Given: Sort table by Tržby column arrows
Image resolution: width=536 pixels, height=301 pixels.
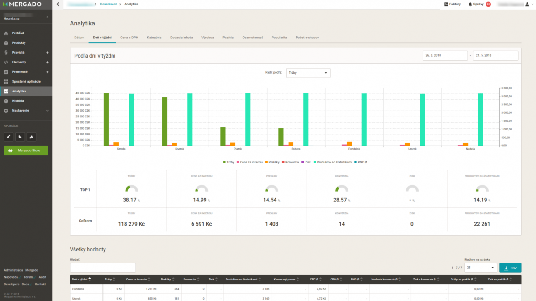Looking at the screenshot, I should (x=114, y=279).
